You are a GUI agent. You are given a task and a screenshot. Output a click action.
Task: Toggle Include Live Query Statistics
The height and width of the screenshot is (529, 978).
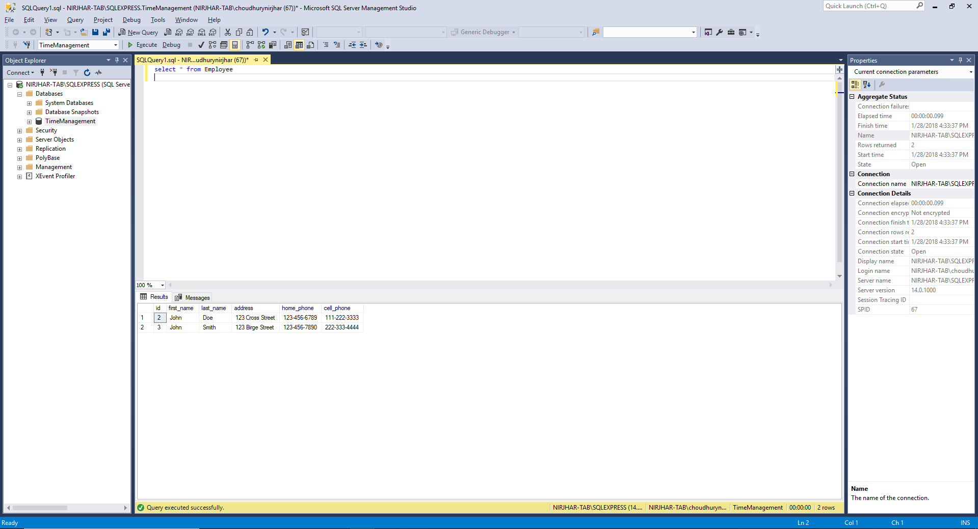coord(261,45)
